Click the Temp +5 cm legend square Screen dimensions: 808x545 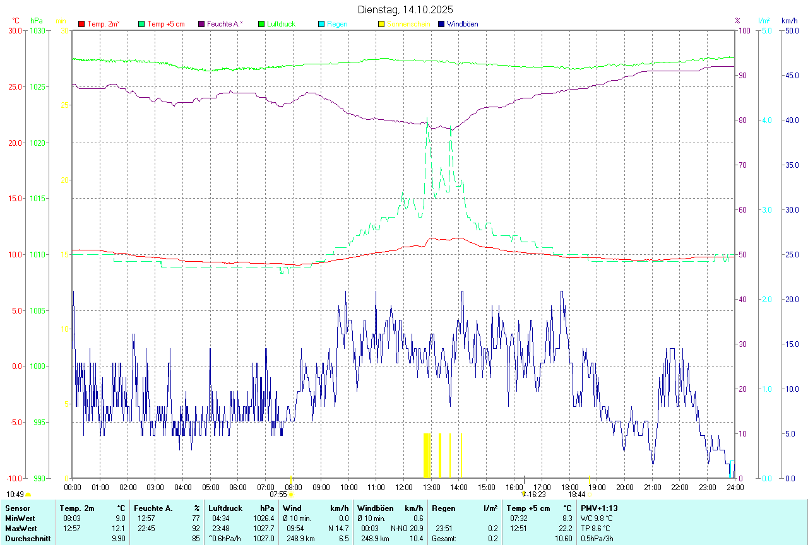(x=141, y=24)
